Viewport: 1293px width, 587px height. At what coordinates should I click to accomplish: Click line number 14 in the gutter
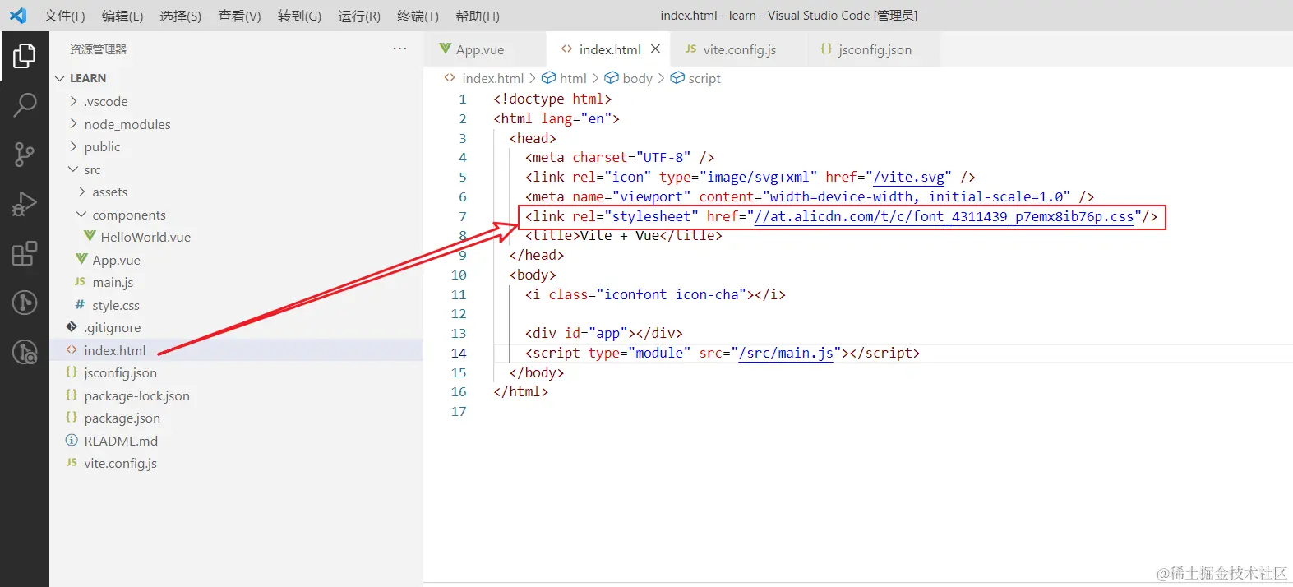[459, 353]
